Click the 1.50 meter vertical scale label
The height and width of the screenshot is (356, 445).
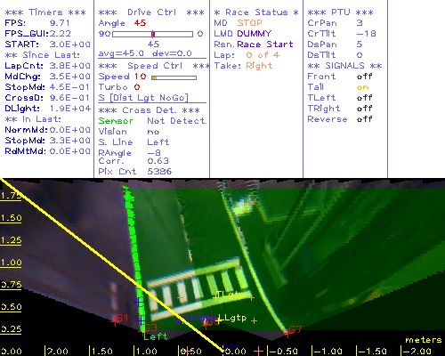coord(11,218)
